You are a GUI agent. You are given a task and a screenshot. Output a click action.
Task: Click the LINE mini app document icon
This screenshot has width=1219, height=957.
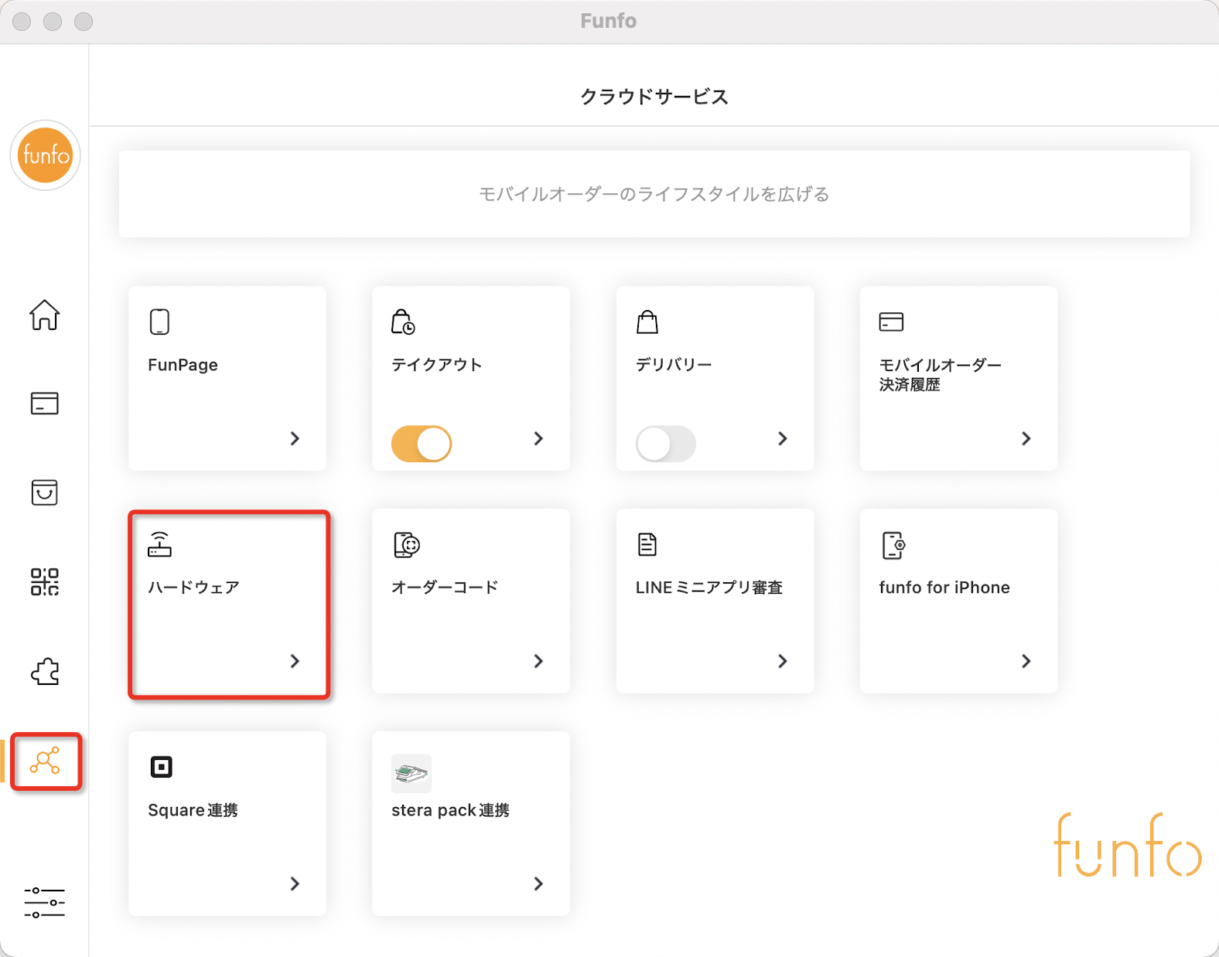[647, 544]
